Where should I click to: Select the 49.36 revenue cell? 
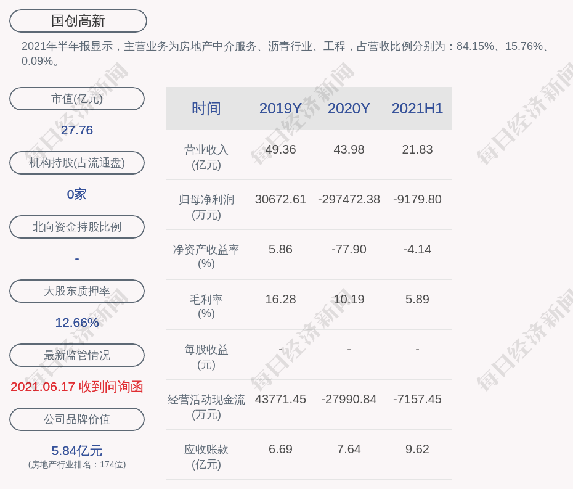coord(280,150)
